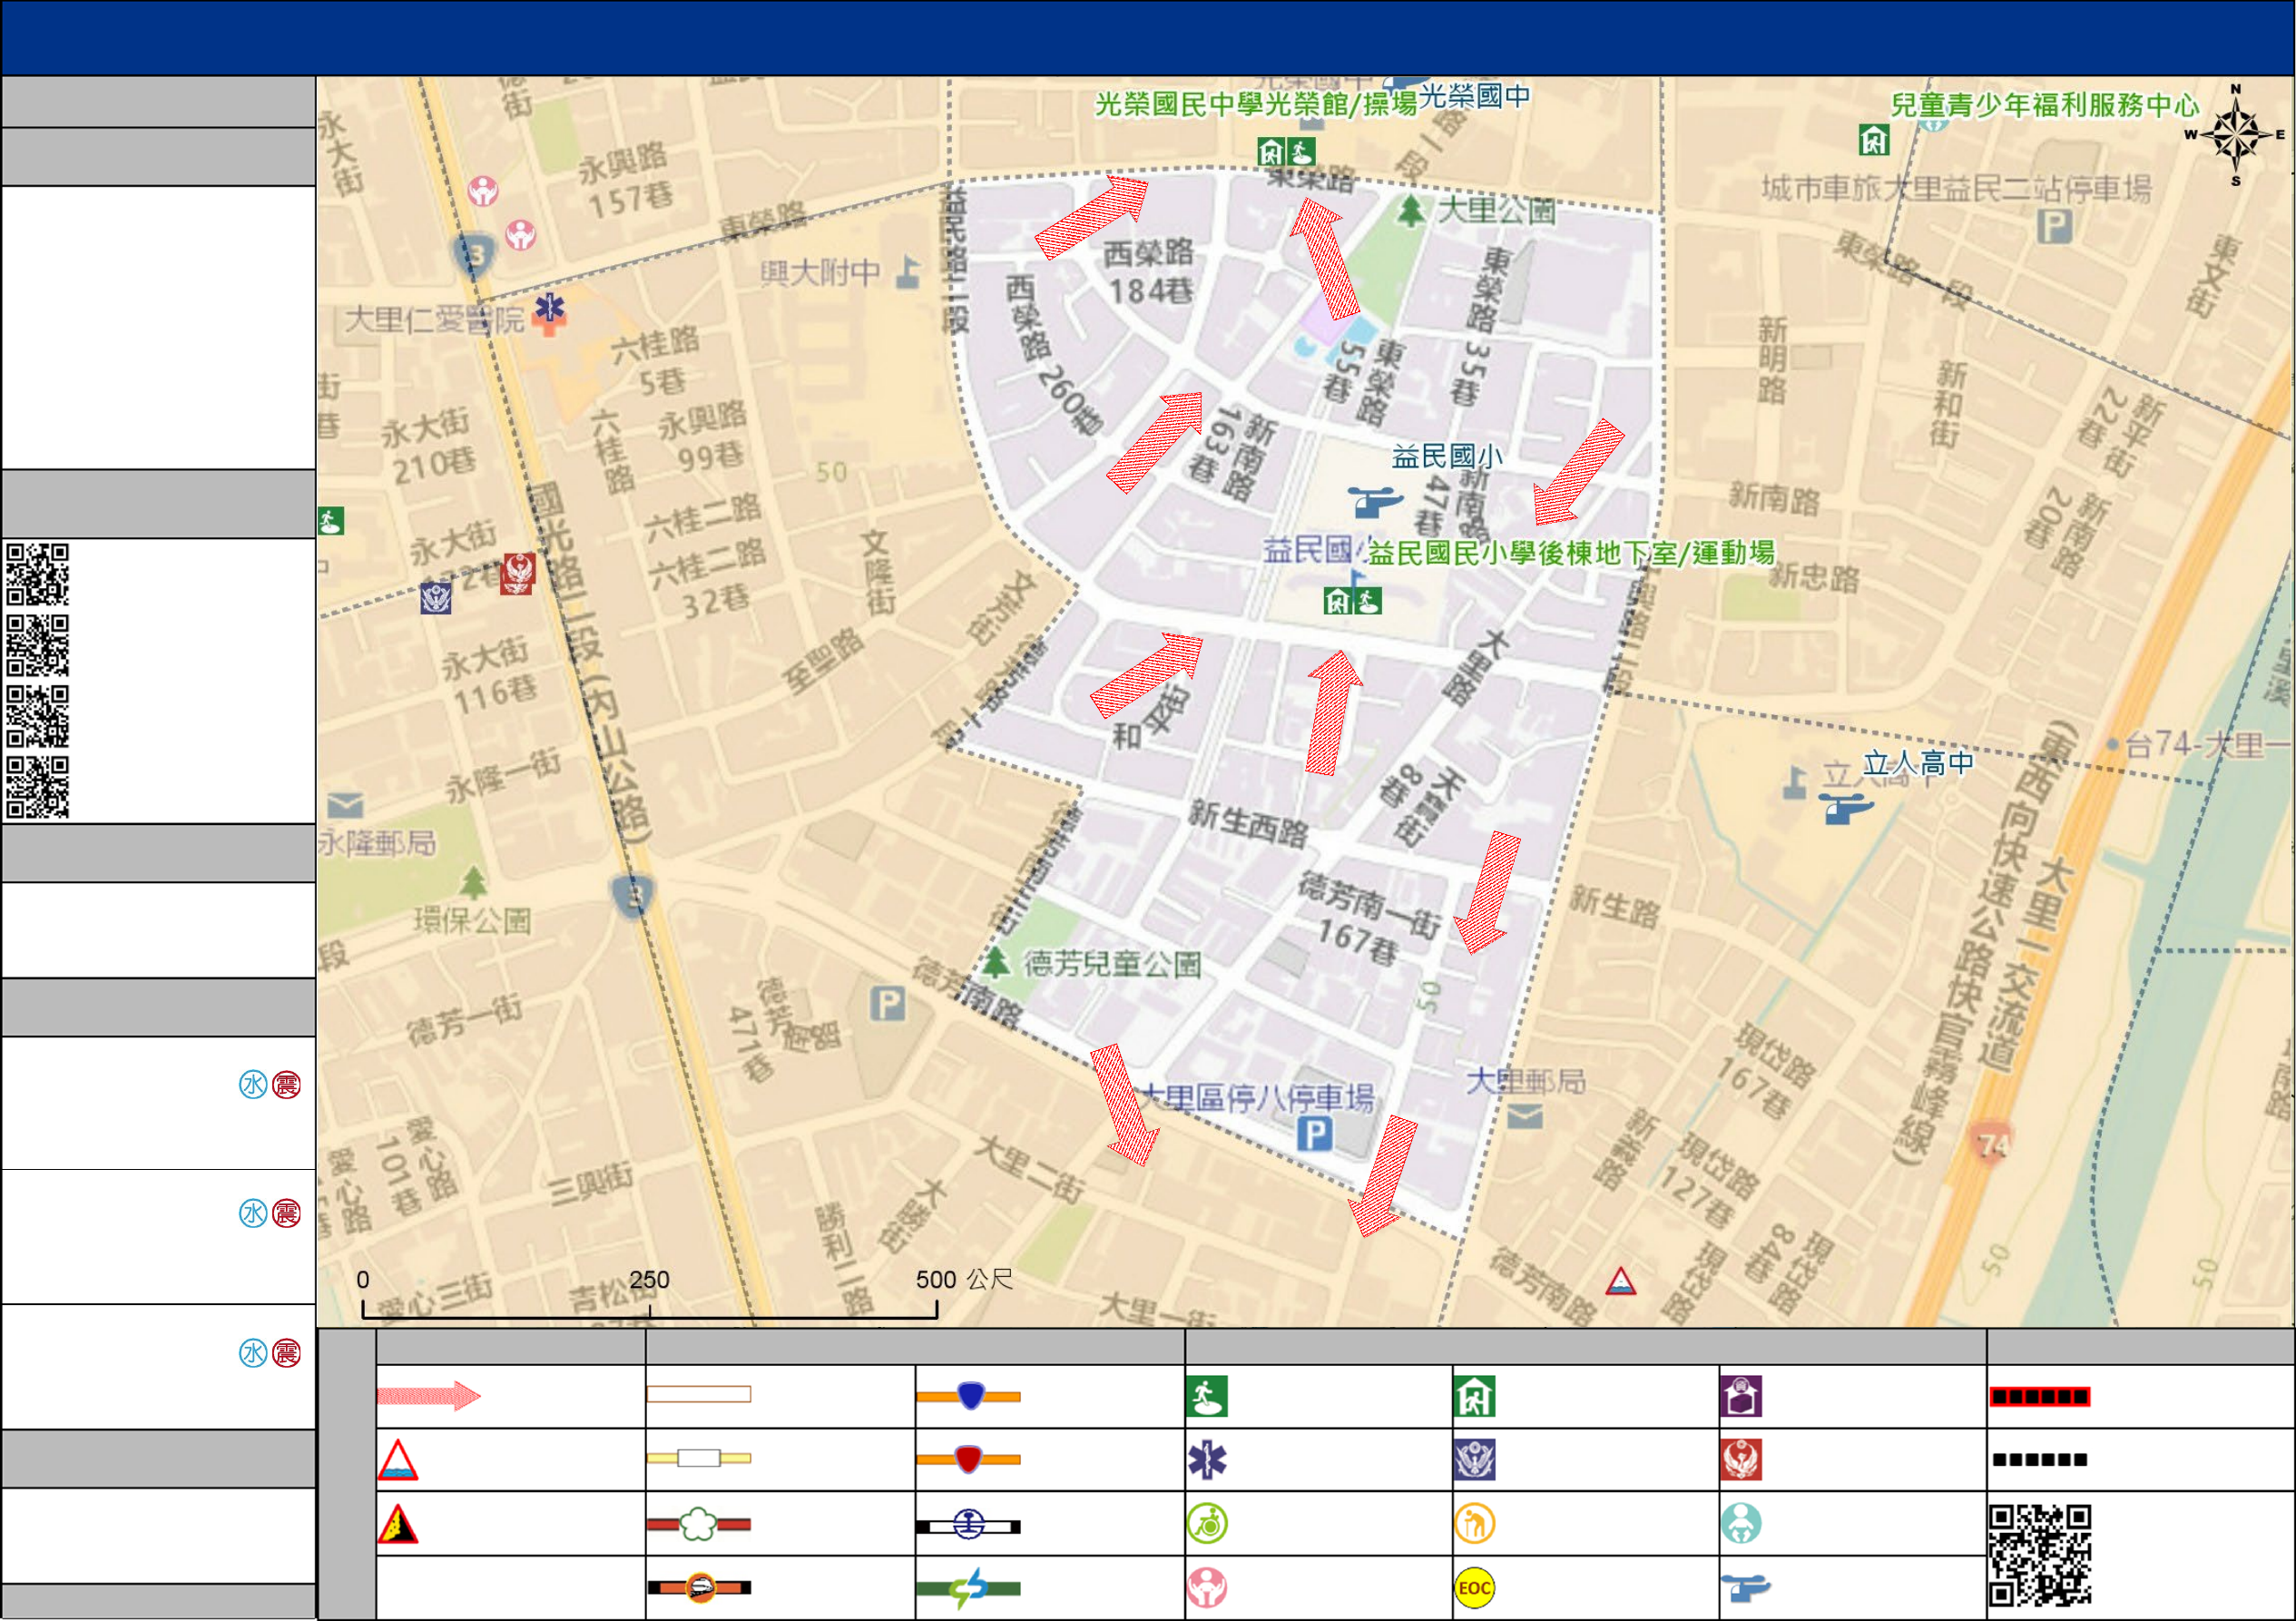This screenshot has width=2296, height=1621.
Task: Click the mail icon under 大里郵局
Action: point(1525,1117)
